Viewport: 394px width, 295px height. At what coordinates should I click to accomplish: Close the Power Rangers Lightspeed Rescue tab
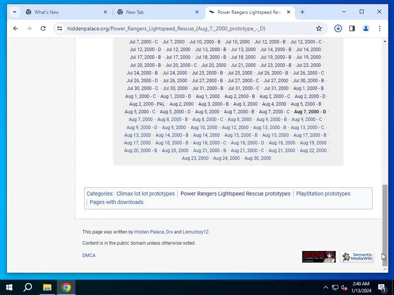pyautogui.click(x=289, y=12)
